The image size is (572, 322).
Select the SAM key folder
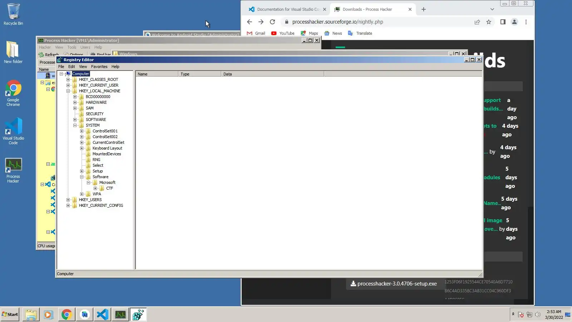pyautogui.click(x=89, y=108)
